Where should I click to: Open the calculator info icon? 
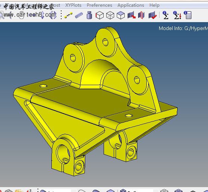(x=188, y=15)
